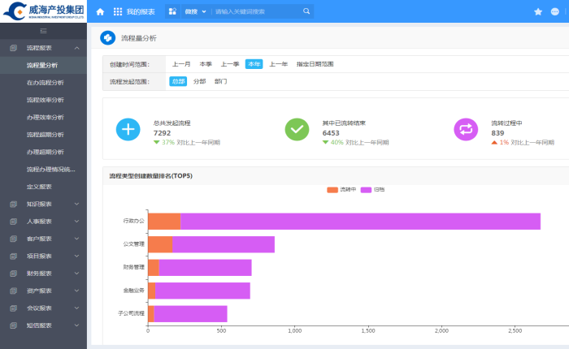
Task: Select 本季 as the creation time range
Action: (x=206, y=64)
